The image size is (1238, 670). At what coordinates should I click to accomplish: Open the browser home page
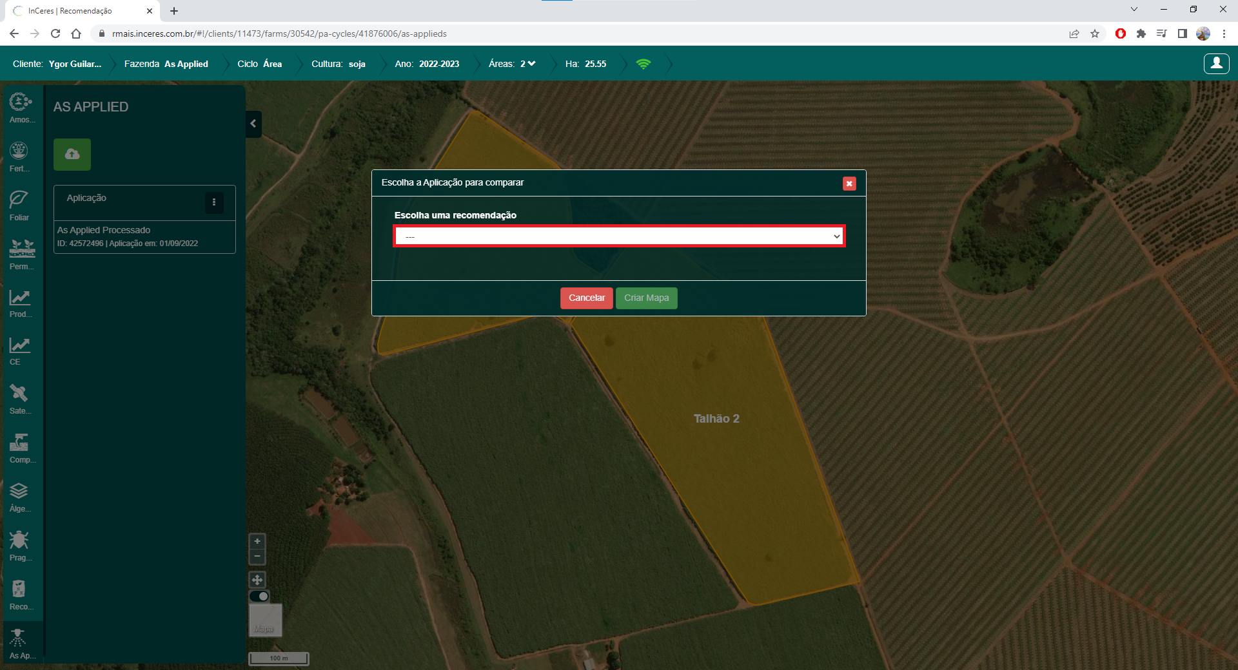click(x=76, y=33)
